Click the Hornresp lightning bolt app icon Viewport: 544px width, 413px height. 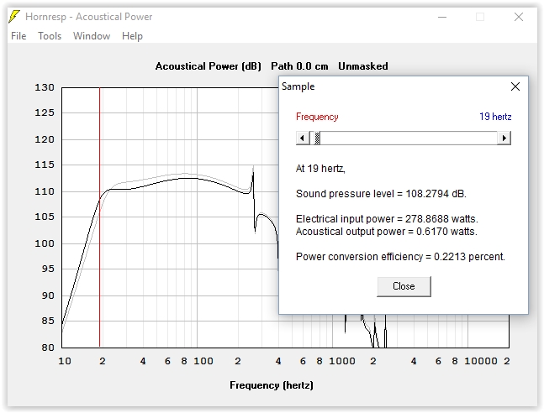pyautogui.click(x=14, y=17)
